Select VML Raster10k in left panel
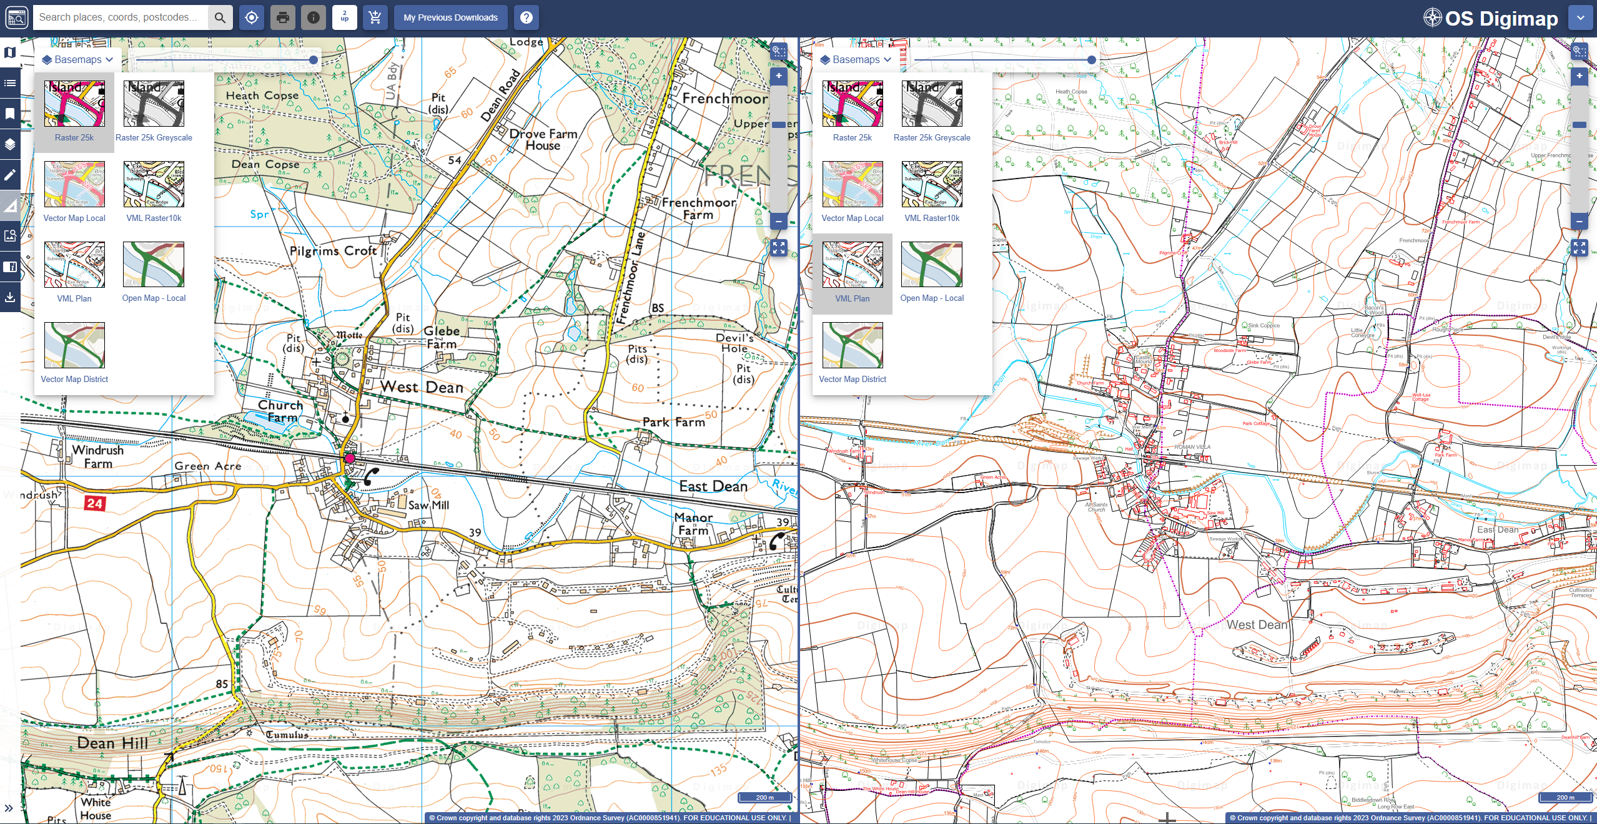The width and height of the screenshot is (1597, 824). pyautogui.click(x=154, y=193)
